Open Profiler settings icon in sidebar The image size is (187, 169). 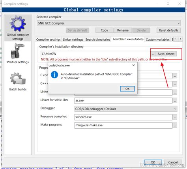17,51
